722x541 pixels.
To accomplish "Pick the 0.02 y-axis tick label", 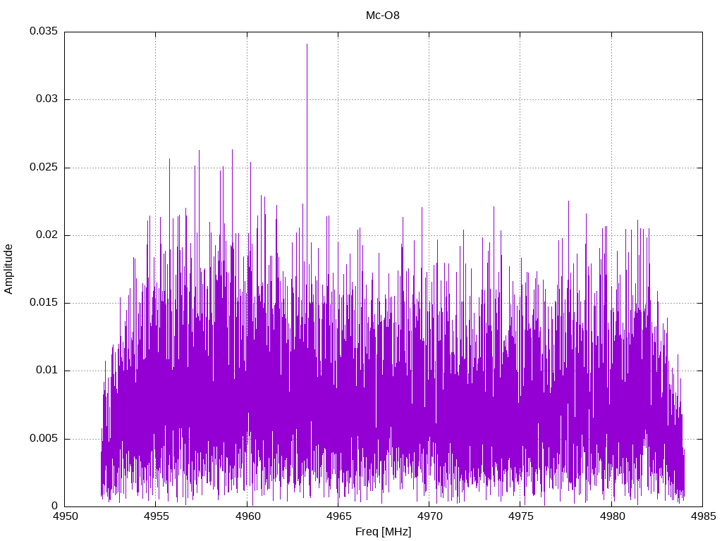I will coord(46,235).
